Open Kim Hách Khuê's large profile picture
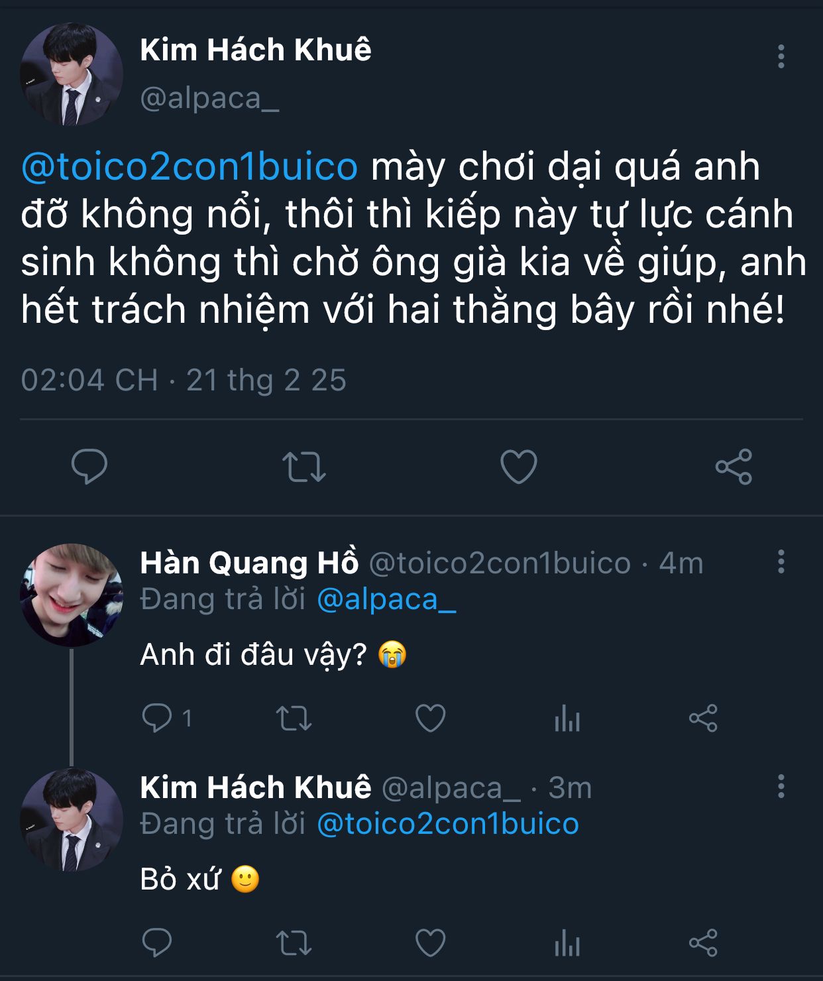The width and height of the screenshot is (823, 981). 72,74
